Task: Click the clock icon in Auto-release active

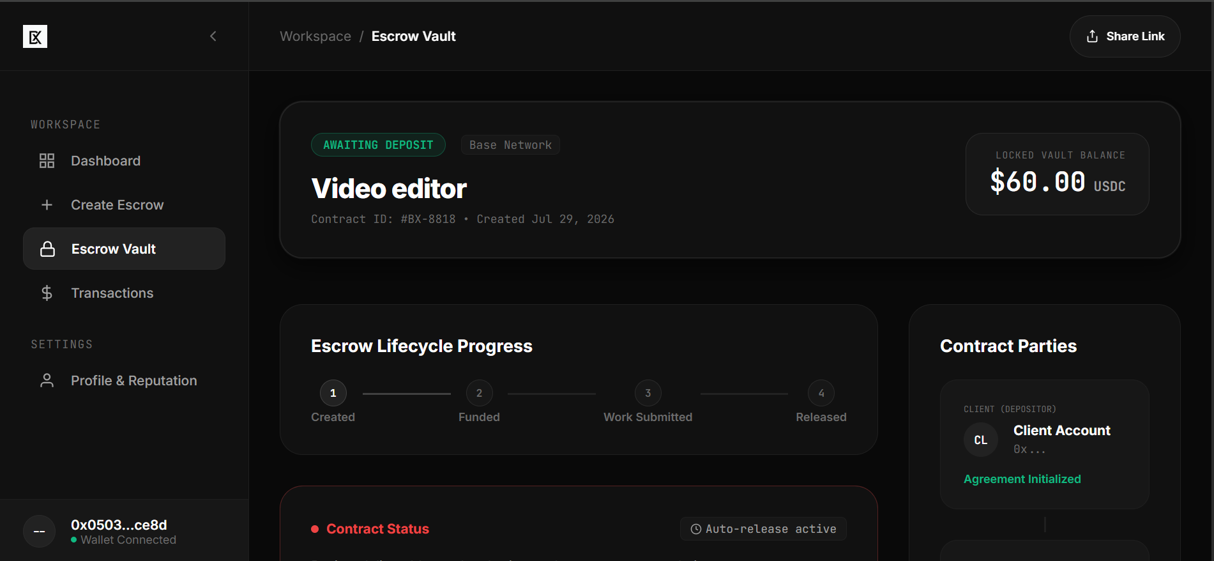Action: click(x=696, y=529)
